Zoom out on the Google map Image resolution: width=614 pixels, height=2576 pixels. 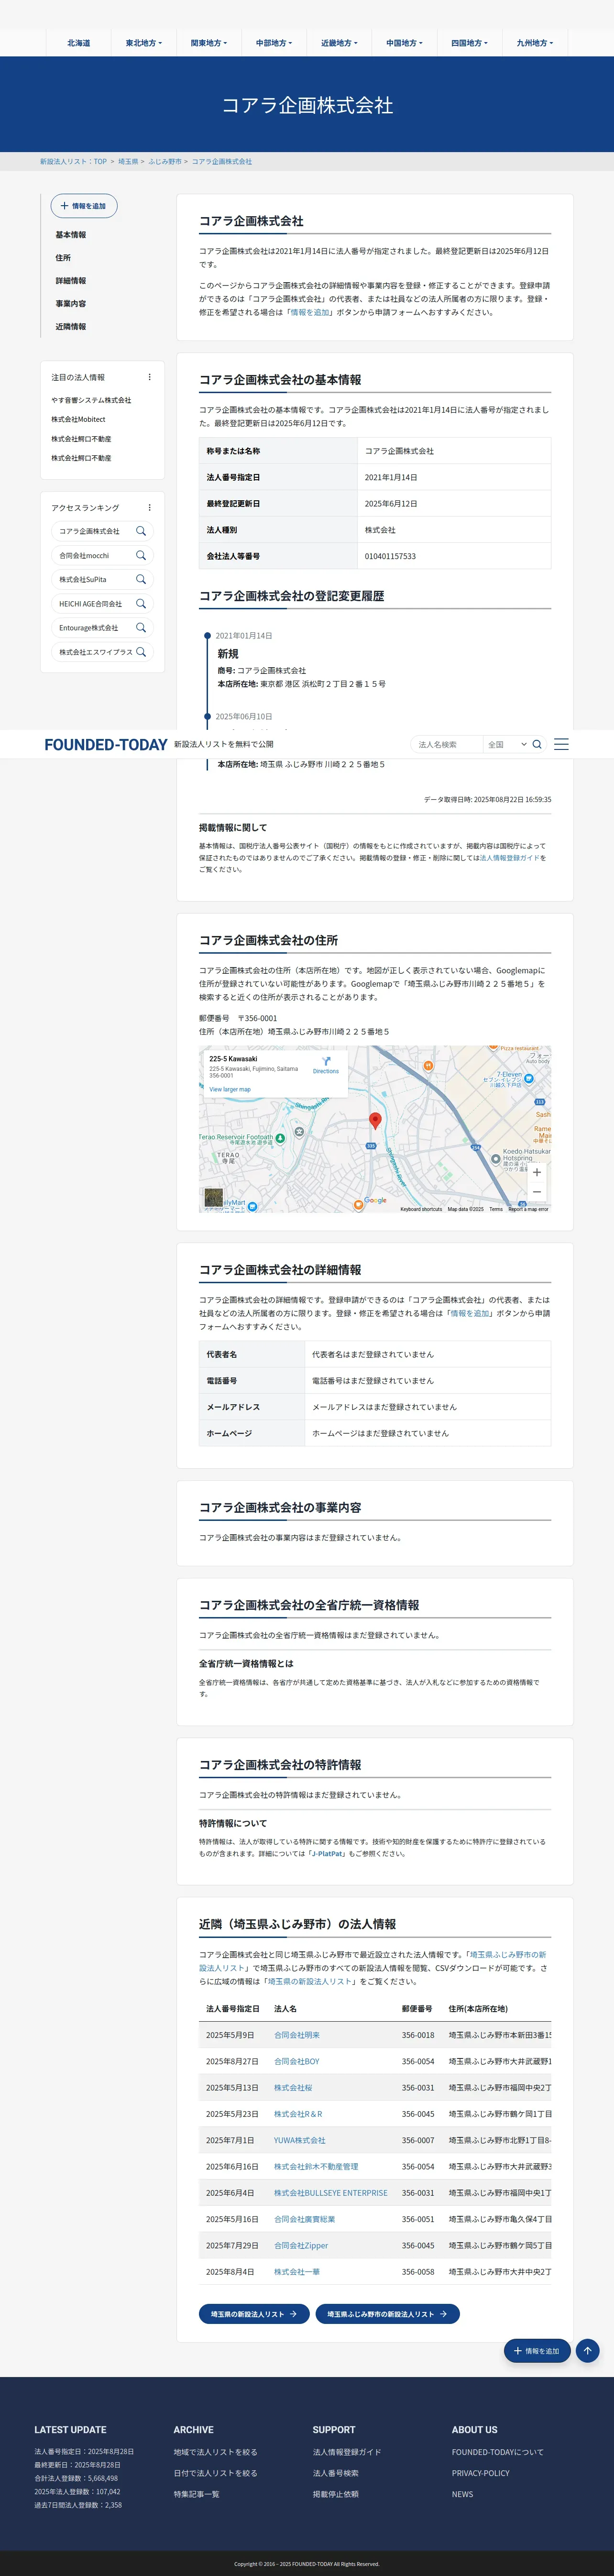point(537,1192)
